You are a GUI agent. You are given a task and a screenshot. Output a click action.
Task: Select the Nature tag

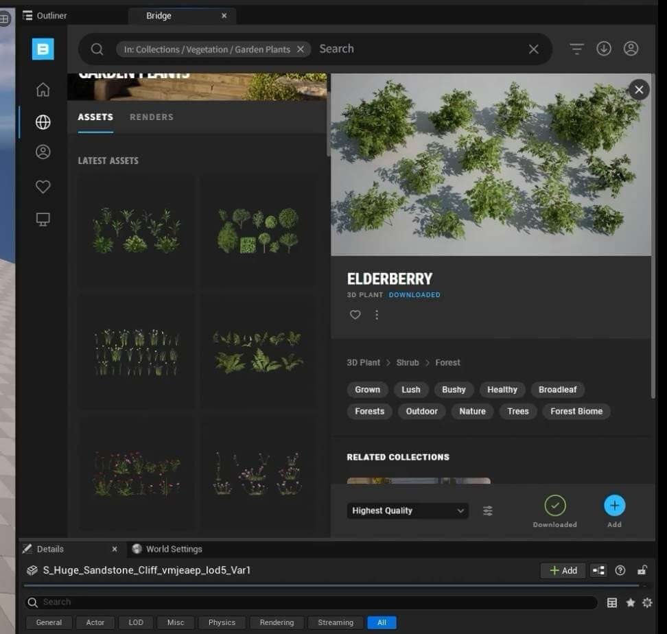pos(472,411)
